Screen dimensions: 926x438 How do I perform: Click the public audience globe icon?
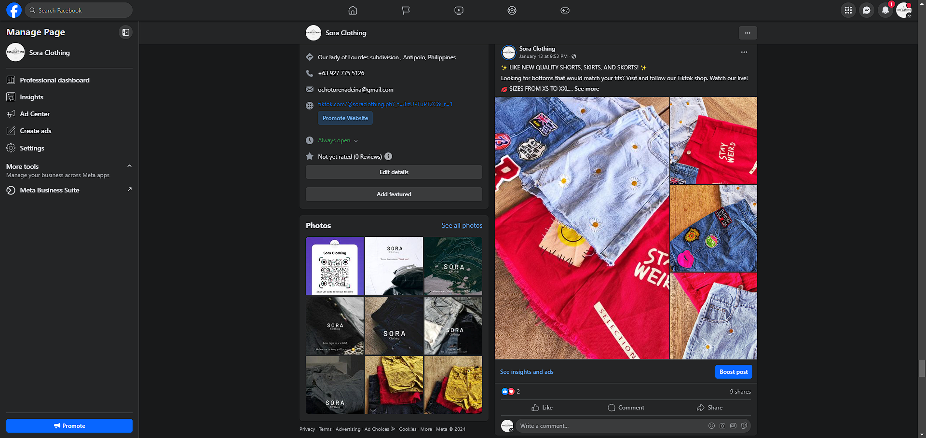574,56
